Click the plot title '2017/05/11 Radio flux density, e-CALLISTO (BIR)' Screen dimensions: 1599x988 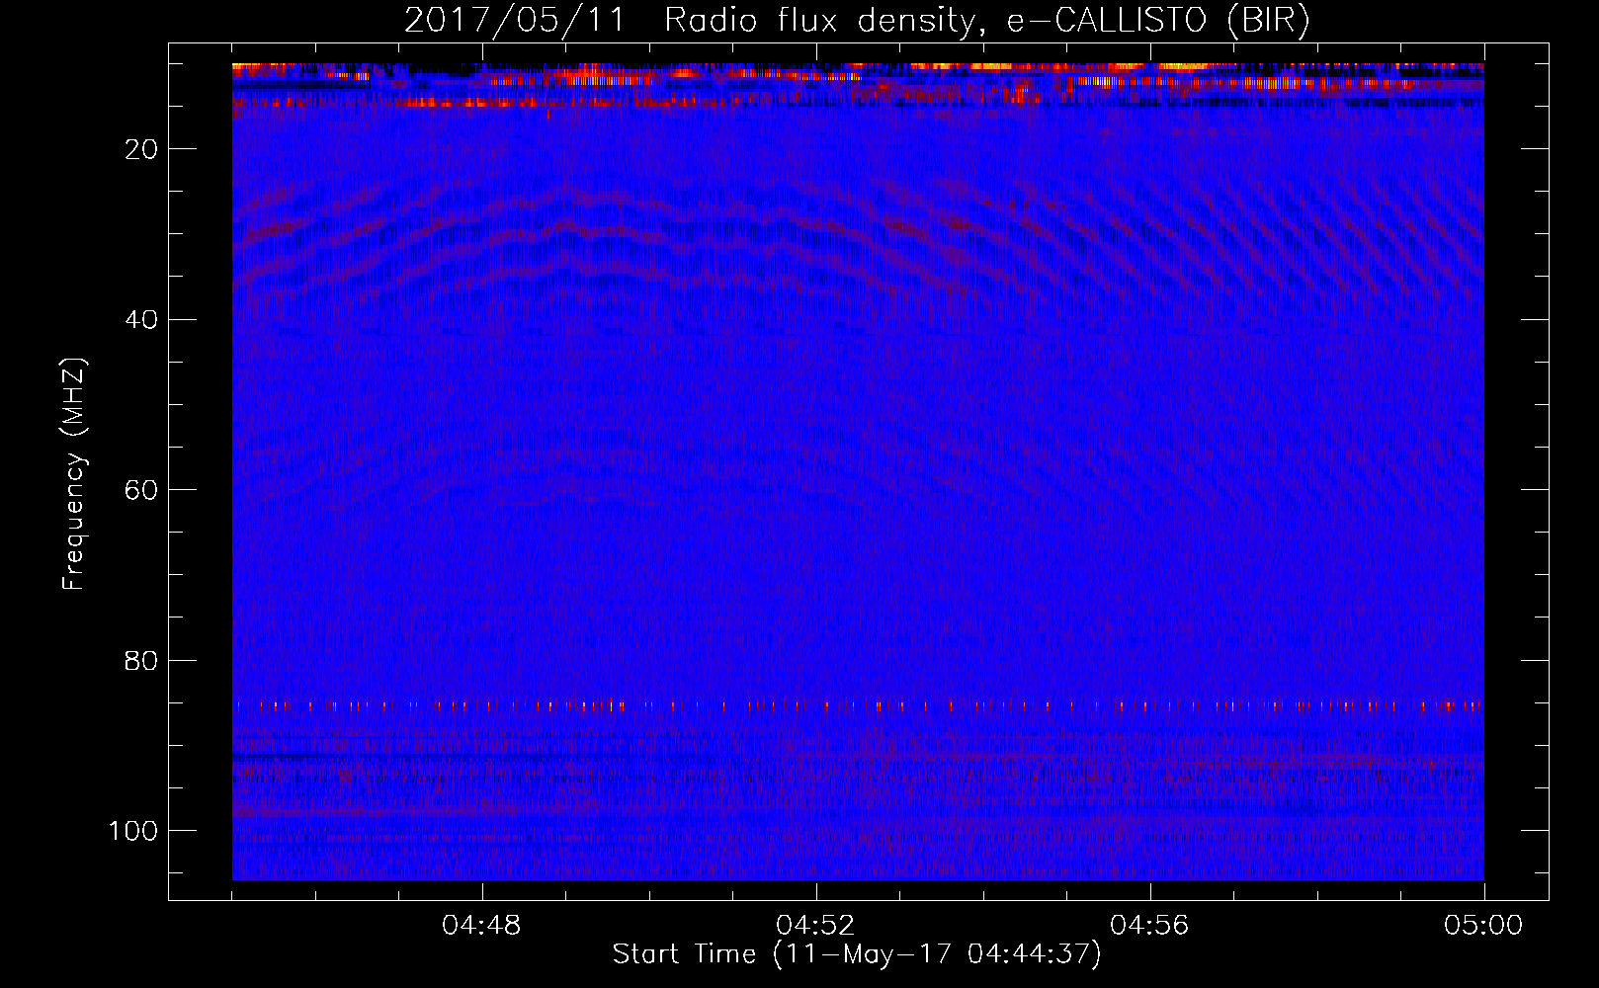pos(857,21)
